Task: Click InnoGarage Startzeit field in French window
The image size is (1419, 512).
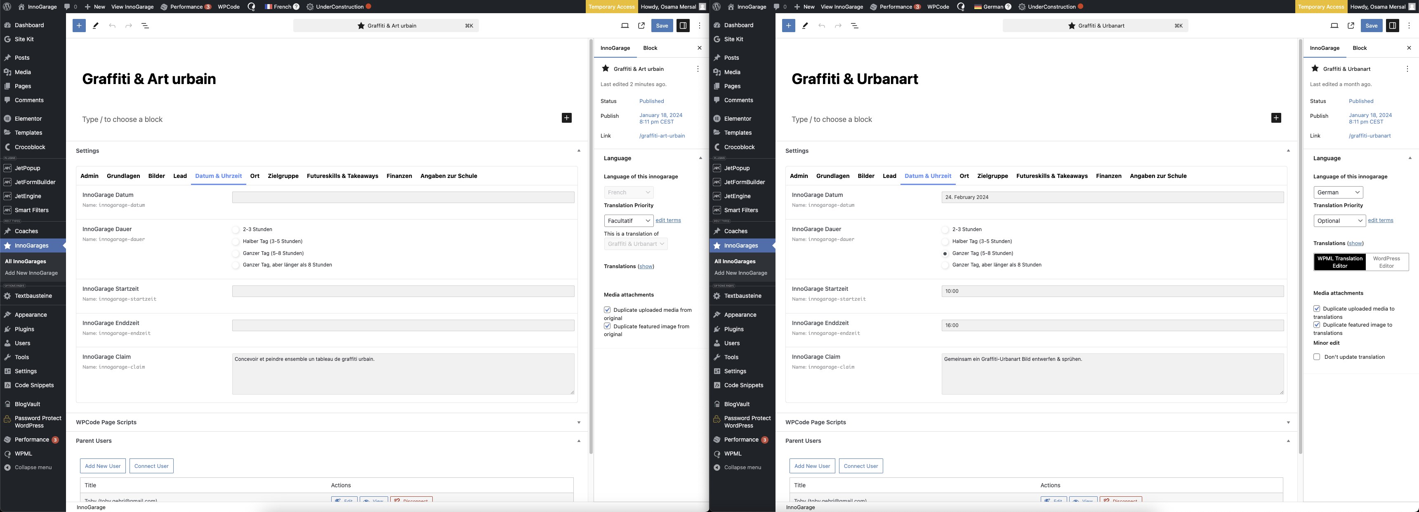Action: tap(403, 292)
